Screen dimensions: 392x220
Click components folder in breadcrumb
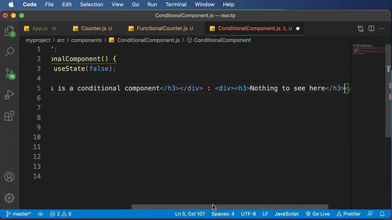pyautogui.click(x=86, y=40)
